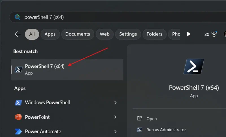Viewport: 226px width, 137px height.
Task: Click PowerShell 7 (x64) title in details pane
Action: [x=194, y=88]
